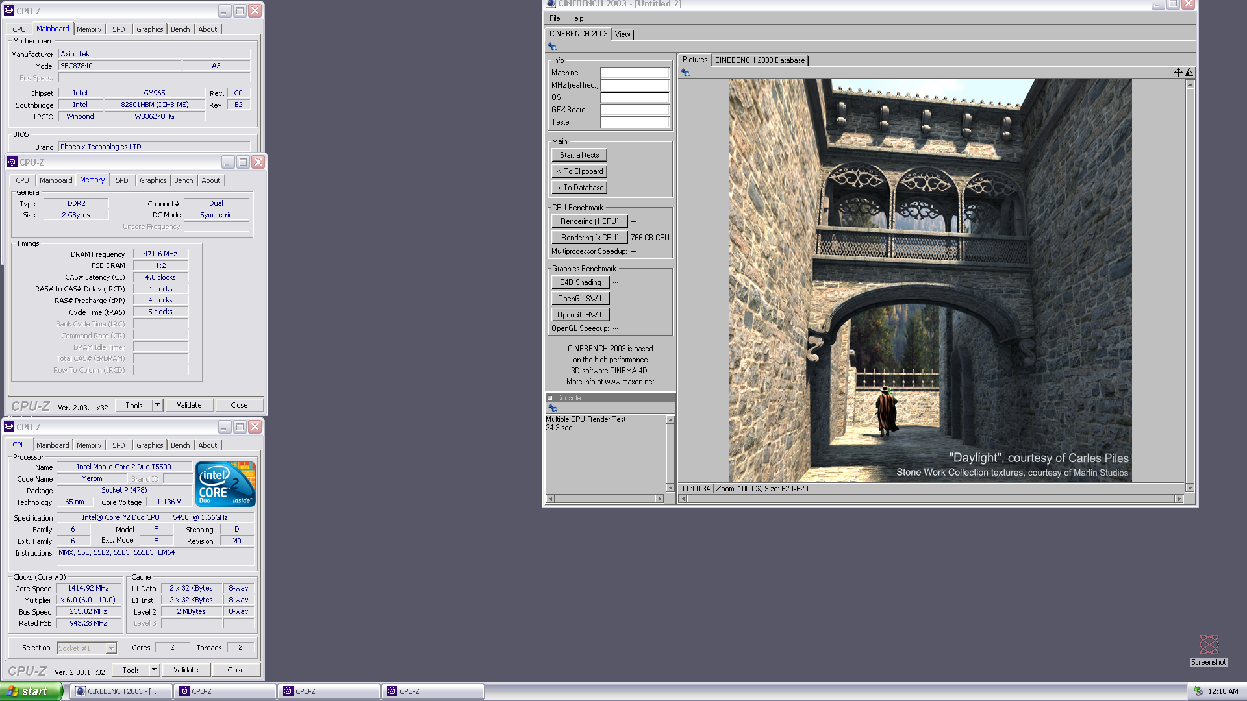Click the To Clipboard button
Viewport: 1247px width, 701px height.
click(579, 171)
